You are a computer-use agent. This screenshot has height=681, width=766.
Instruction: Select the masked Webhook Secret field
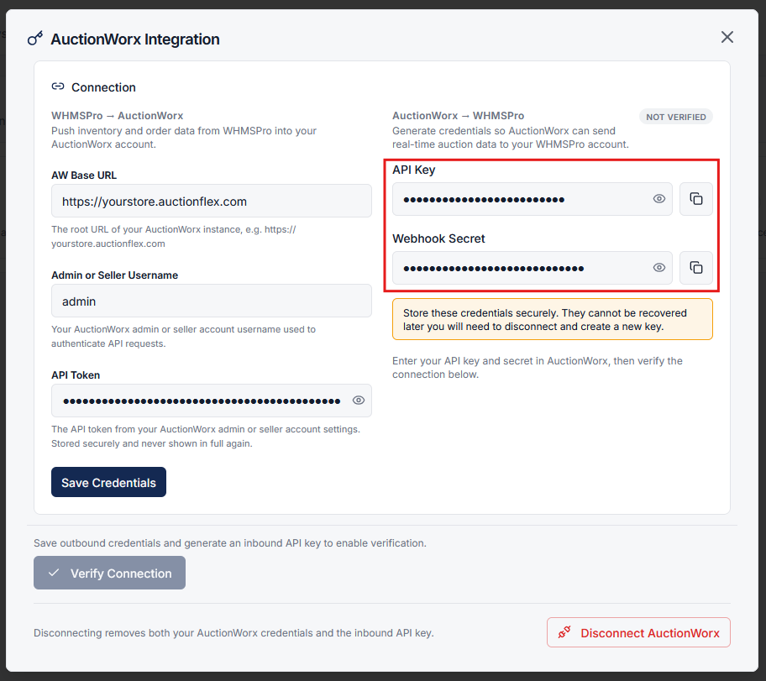pos(532,268)
